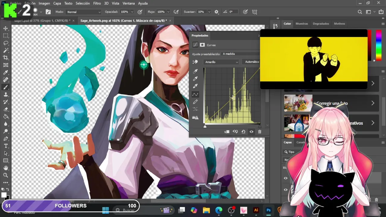The height and width of the screenshot is (217, 386).
Task: Reset Curves adjustment to defaults
Action: (x=243, y=132)
